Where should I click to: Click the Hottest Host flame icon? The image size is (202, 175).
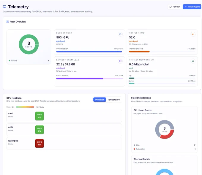pos(193,34)
